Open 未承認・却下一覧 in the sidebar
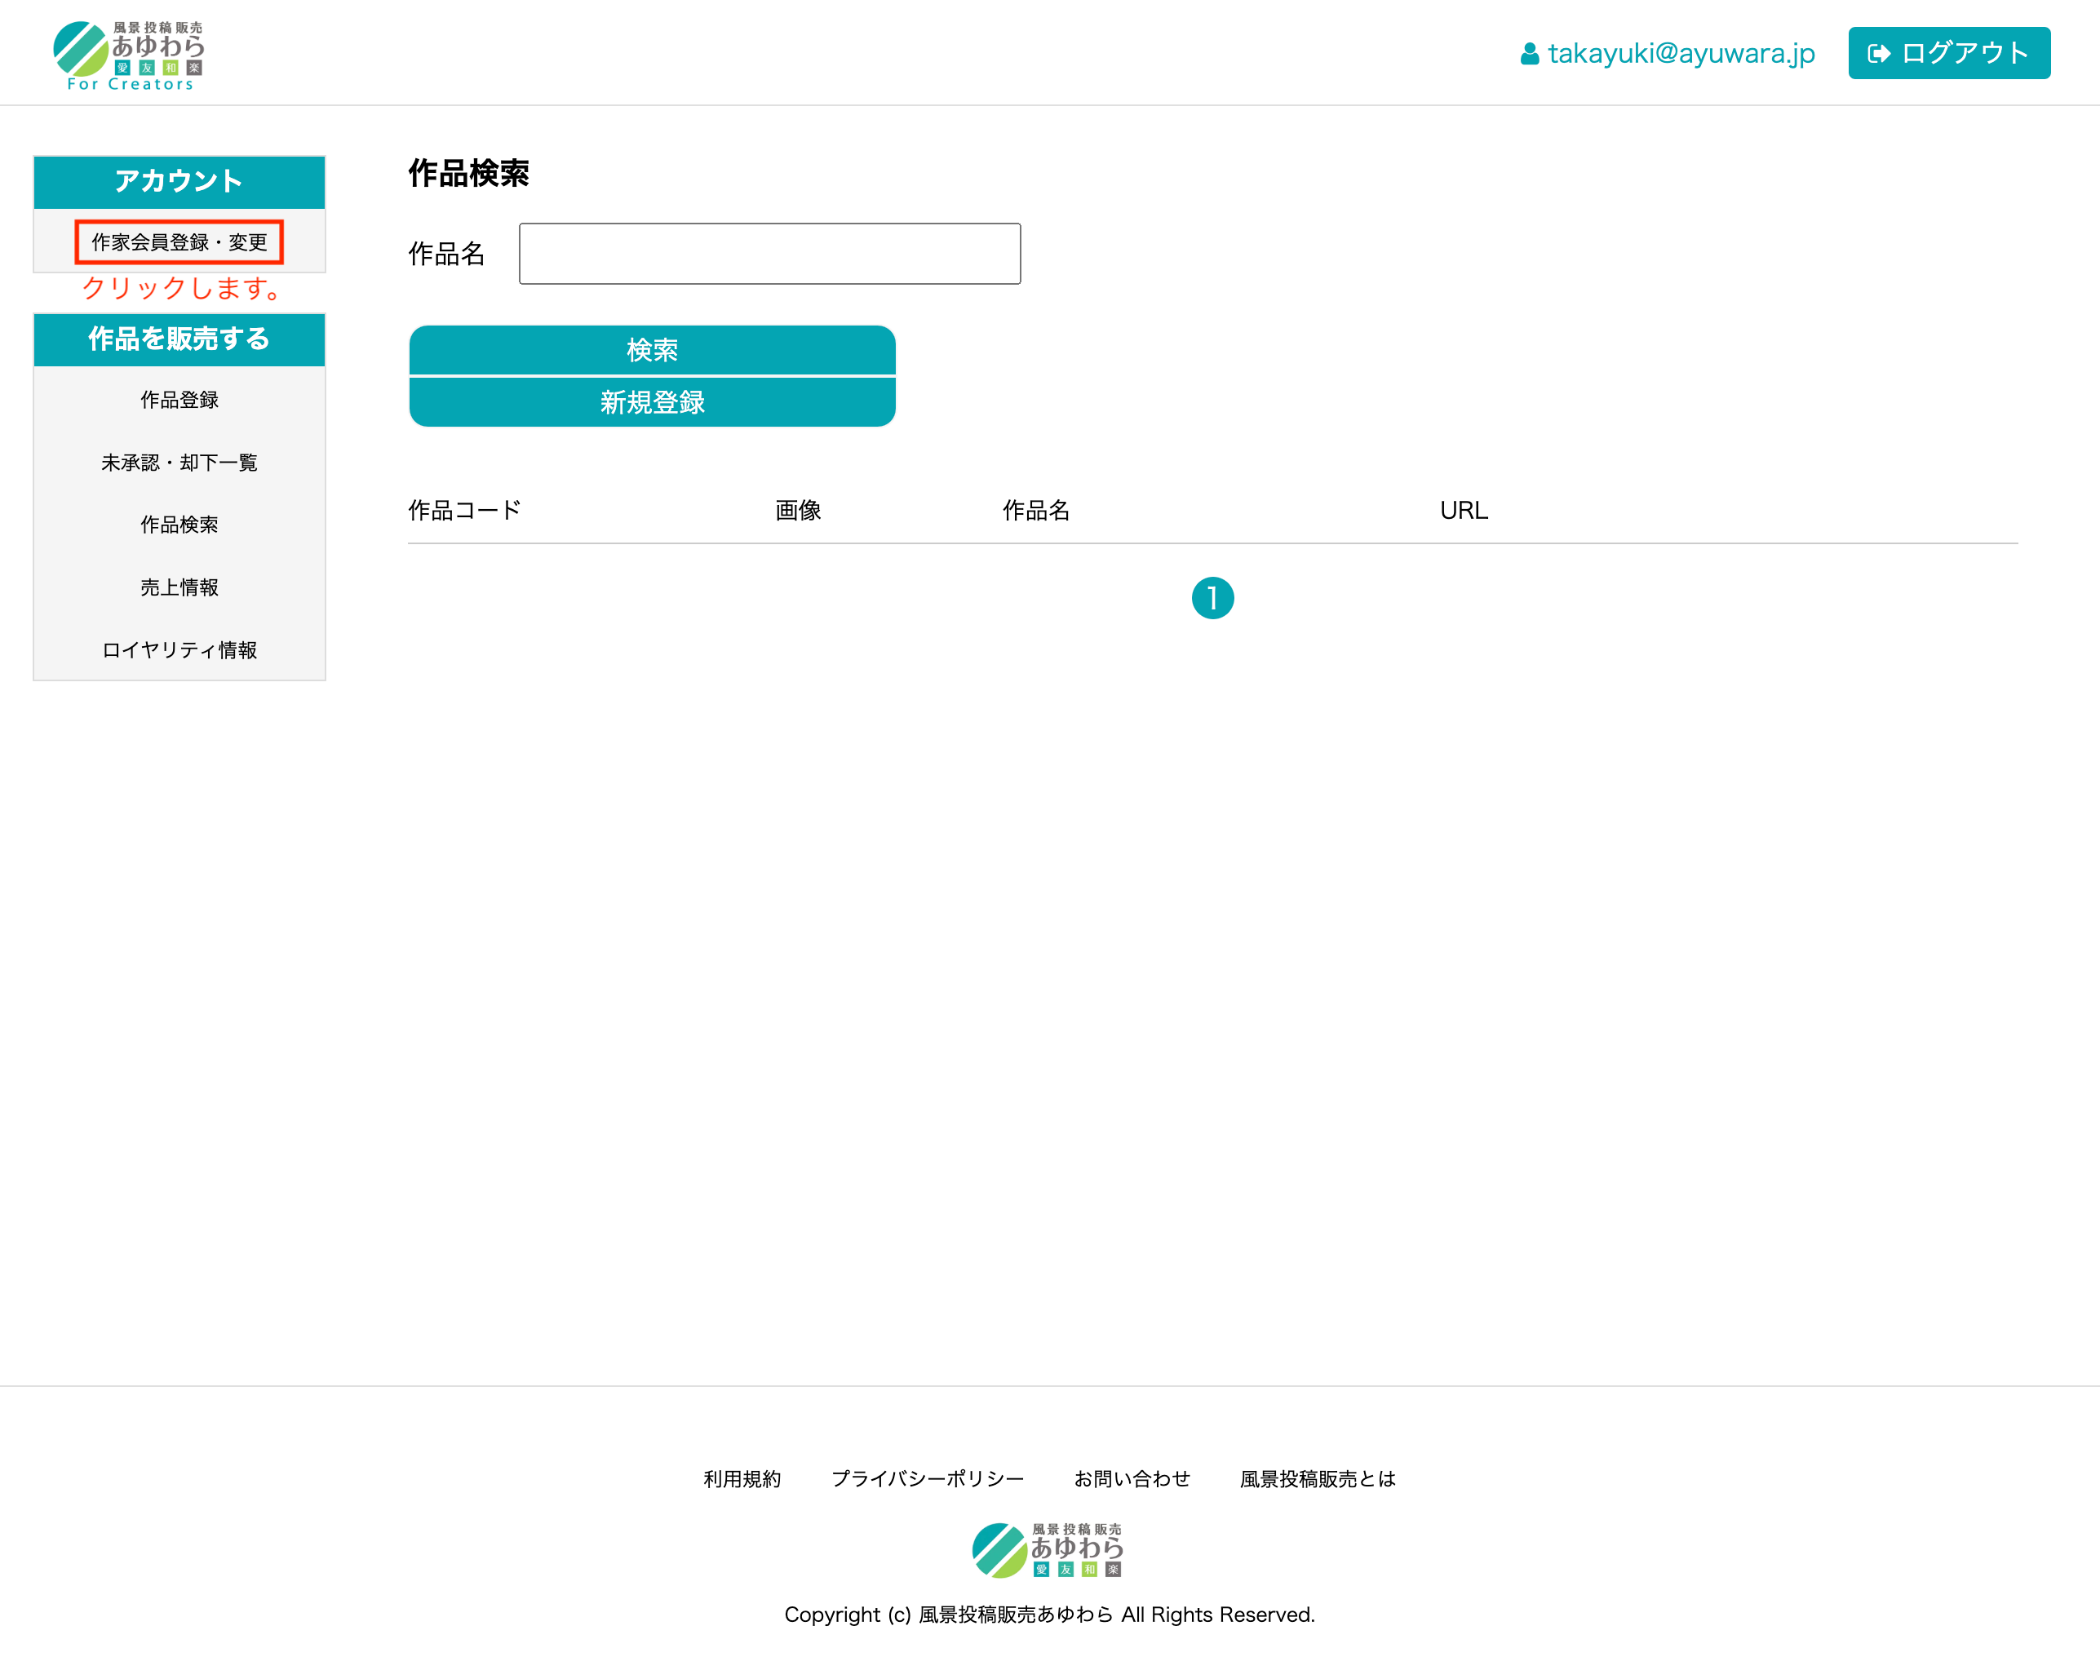Viewport: 2100px width, 1679px height. (179, 462)
